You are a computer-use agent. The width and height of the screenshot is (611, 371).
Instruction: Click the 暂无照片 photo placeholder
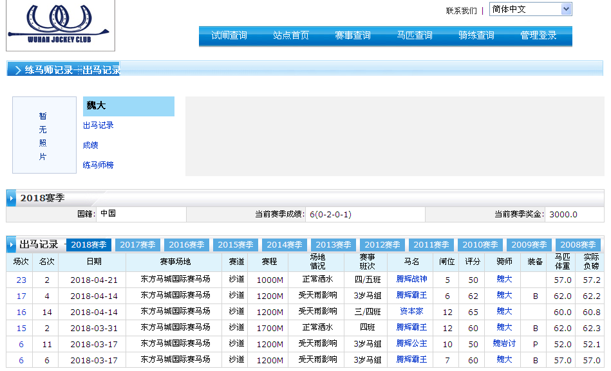click(x=44, y=136)
